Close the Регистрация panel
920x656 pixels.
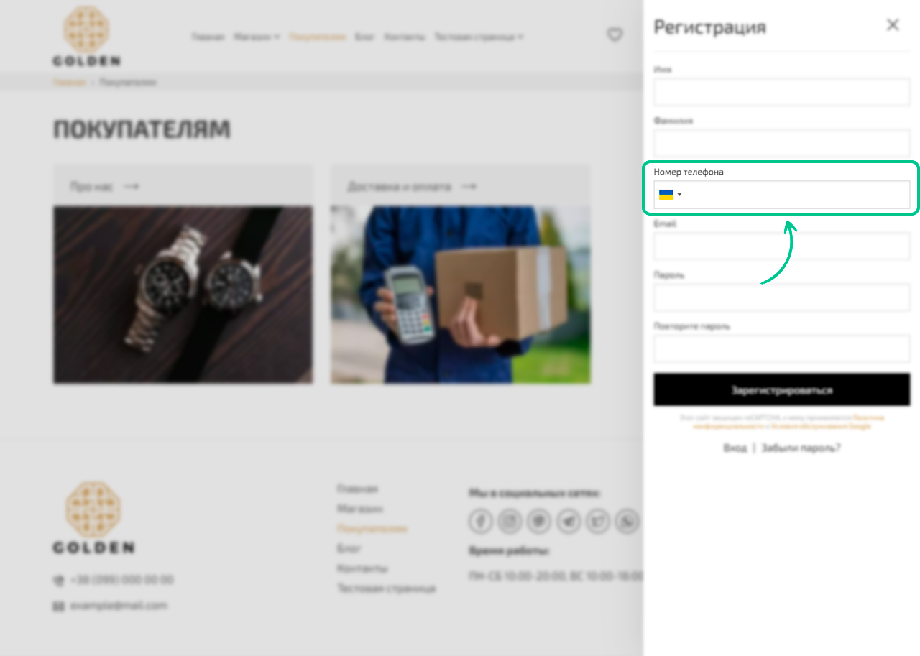[x=893, y=25]
